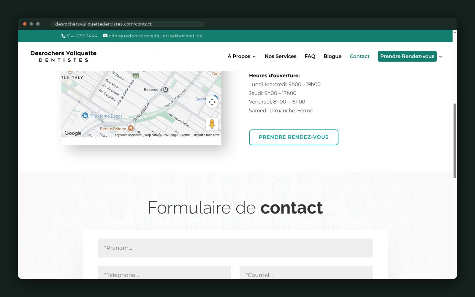Click the scrollbar up arrow
Image resolution: width=475 pixels, height=297 pixels.
455,32
